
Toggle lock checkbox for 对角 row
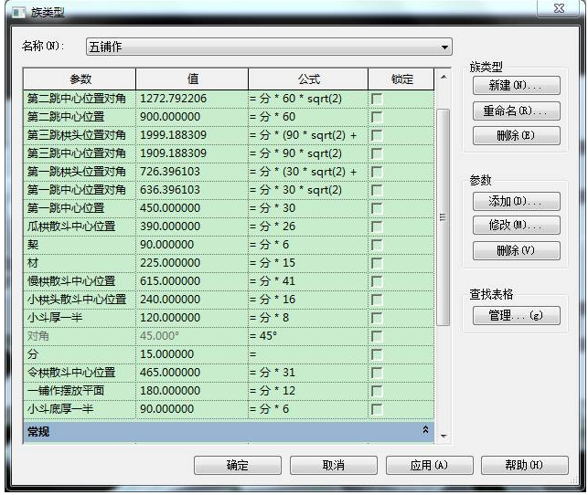pyautogui.click(x=377, y=336)
